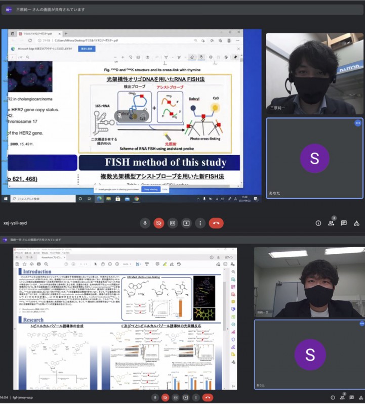
Task: Turn on camera in the upper meeting
Action: (159, 223)
